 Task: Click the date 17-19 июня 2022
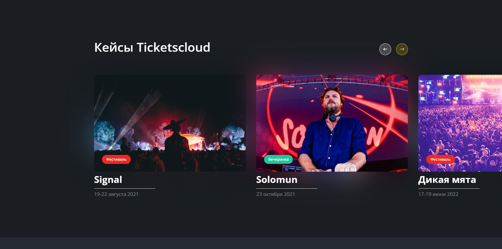pos(438,194)
